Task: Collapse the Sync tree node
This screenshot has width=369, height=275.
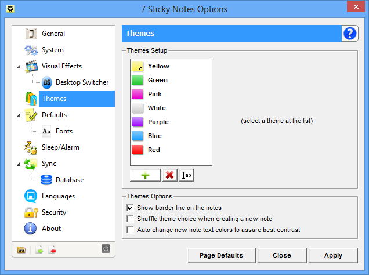Action: 19,164
